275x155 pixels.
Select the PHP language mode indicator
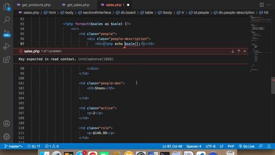[231, 146]
